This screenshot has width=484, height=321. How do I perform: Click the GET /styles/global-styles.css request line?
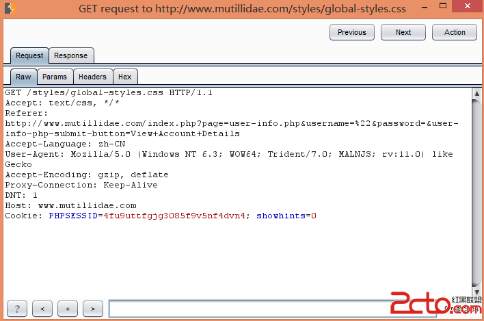point(109,92)
